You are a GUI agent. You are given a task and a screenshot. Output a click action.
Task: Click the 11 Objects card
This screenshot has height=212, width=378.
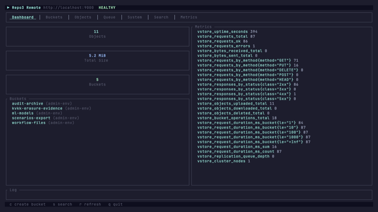(97, 36)
